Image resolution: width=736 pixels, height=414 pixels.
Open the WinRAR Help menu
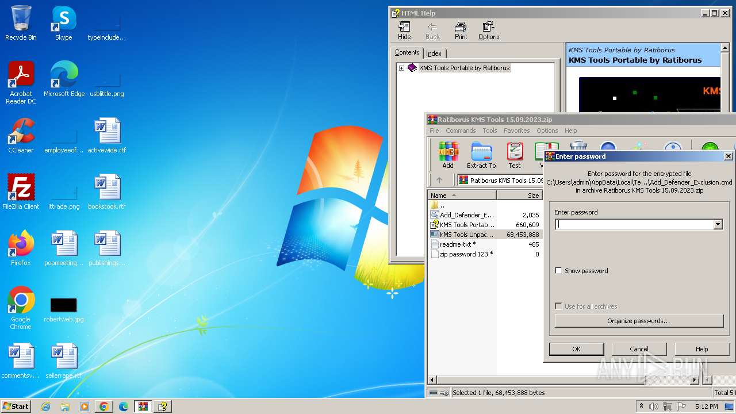[570, 131]
